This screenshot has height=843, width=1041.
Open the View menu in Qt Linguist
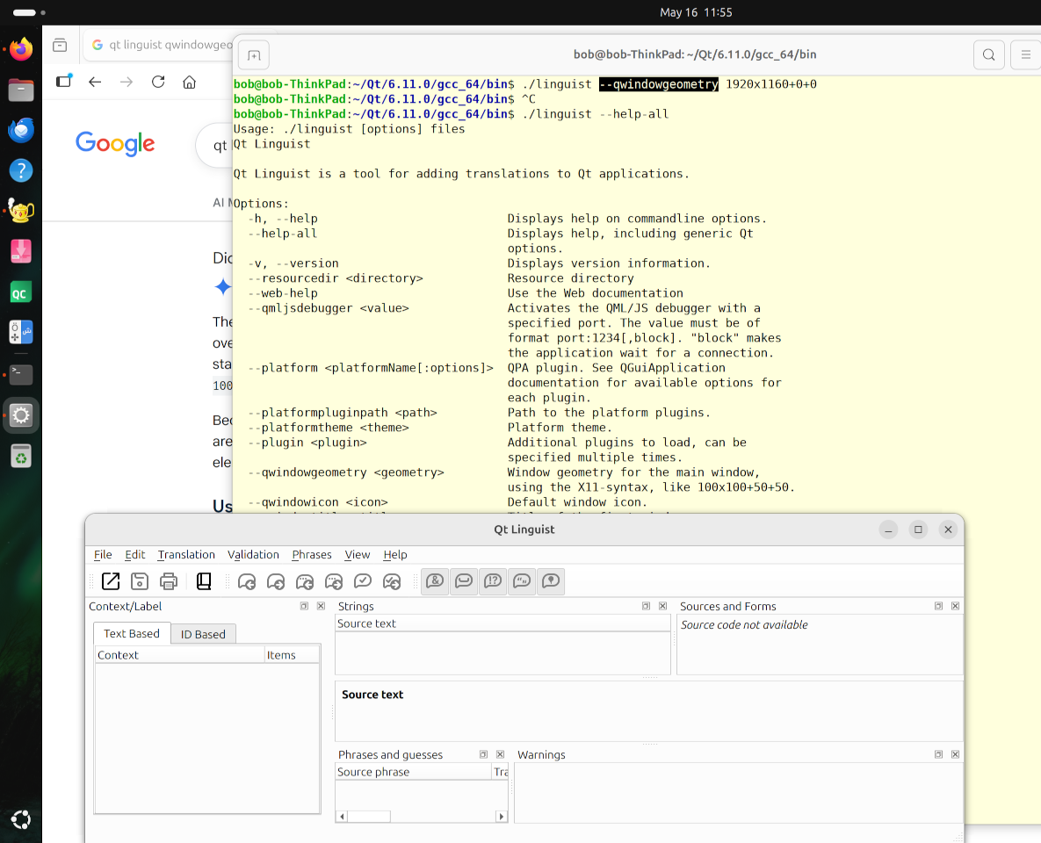click(x=358, y=555)
